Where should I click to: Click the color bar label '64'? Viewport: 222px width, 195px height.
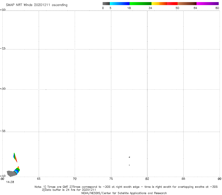(195, 8)
